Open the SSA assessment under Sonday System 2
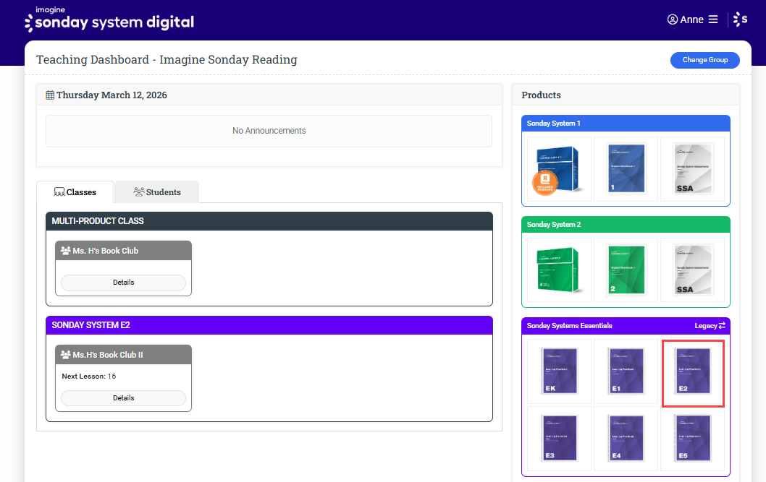This screenshot has height=482, width=766. click(692, 270)
